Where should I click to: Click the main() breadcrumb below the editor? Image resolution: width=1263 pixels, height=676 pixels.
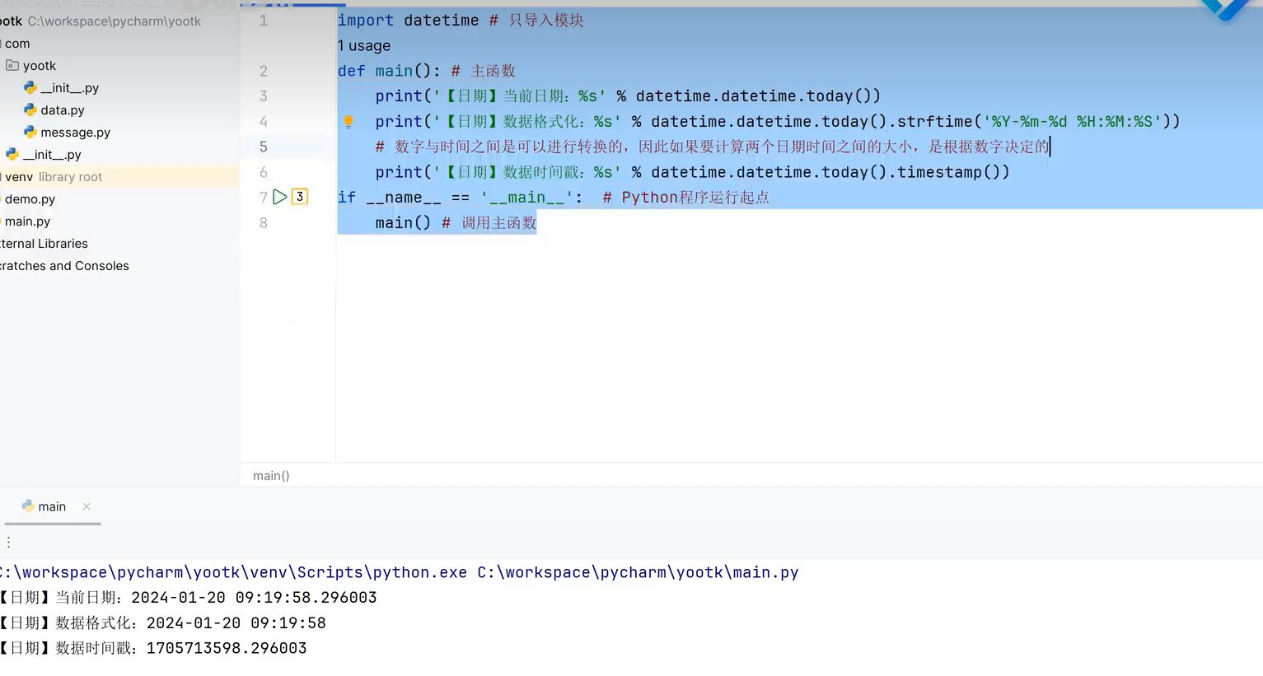tap(271, 475)
